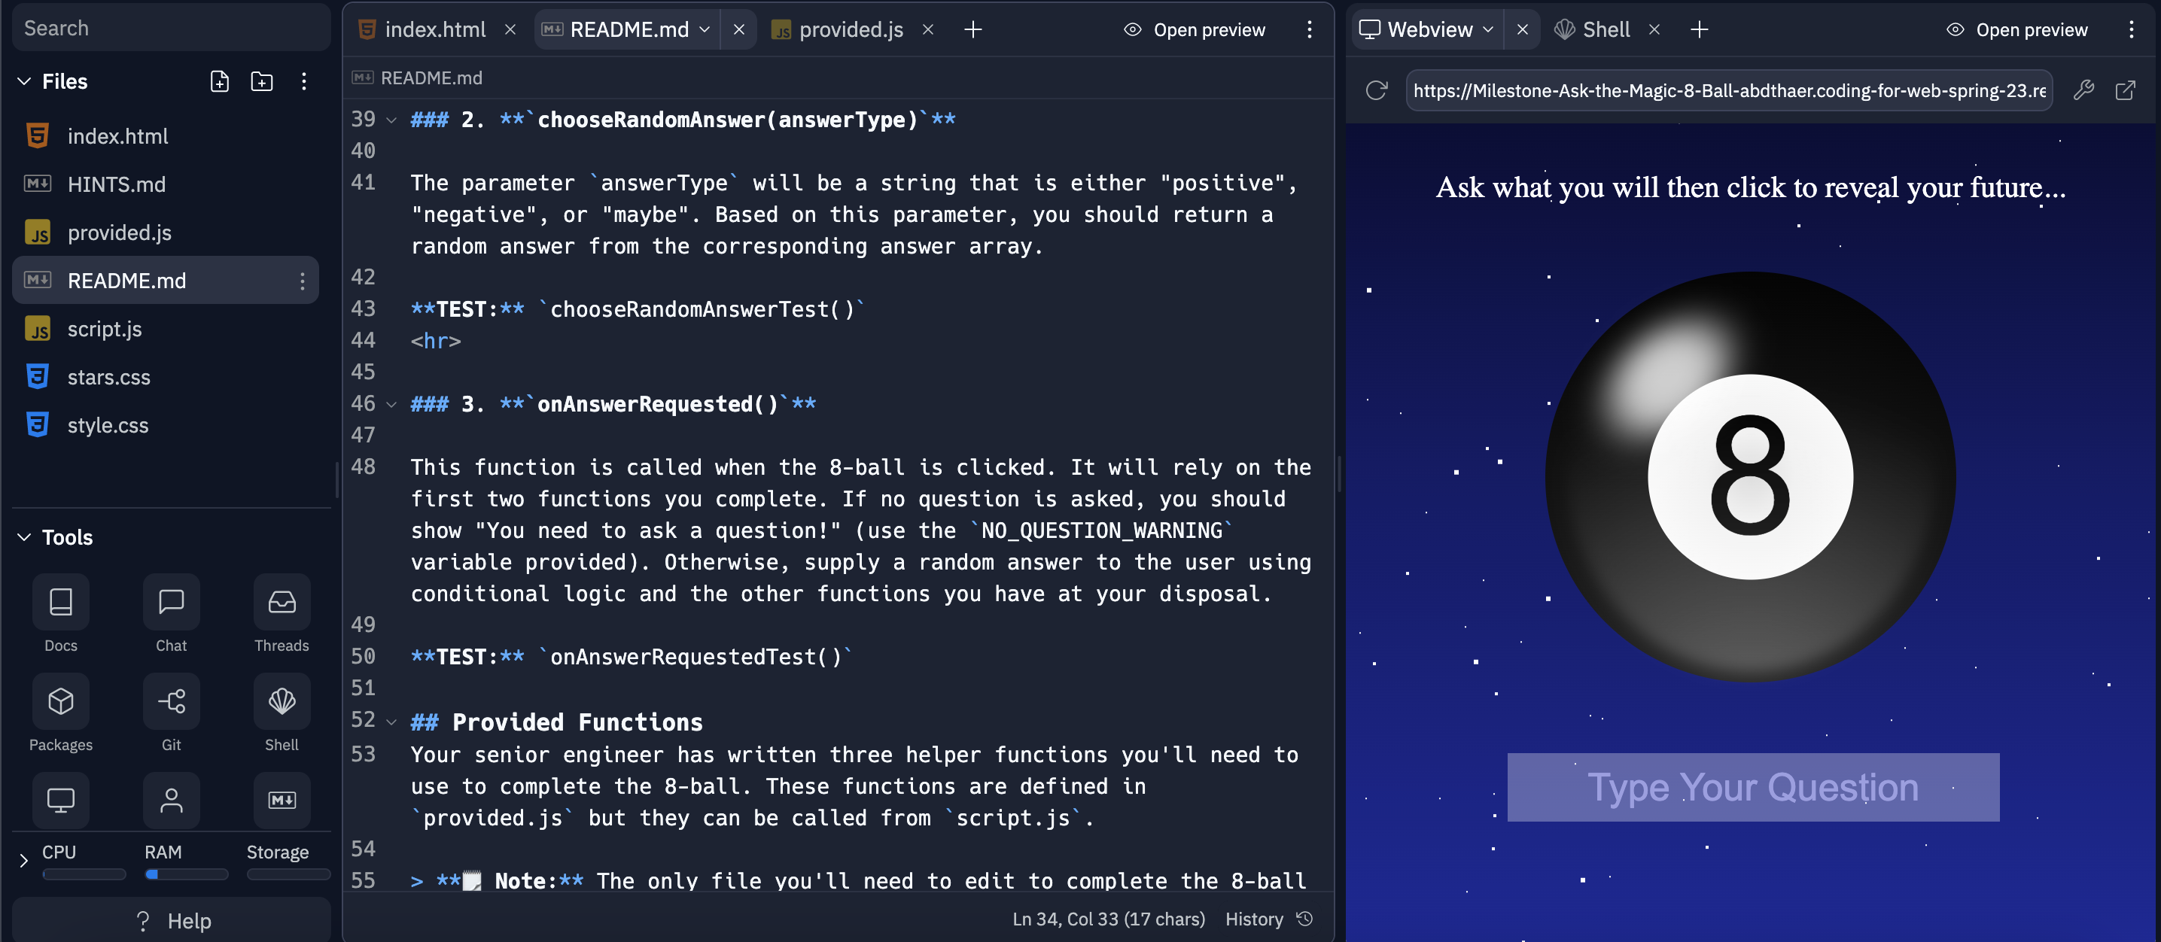
Task: Open the Threads tool
Action: click(282, 602)
